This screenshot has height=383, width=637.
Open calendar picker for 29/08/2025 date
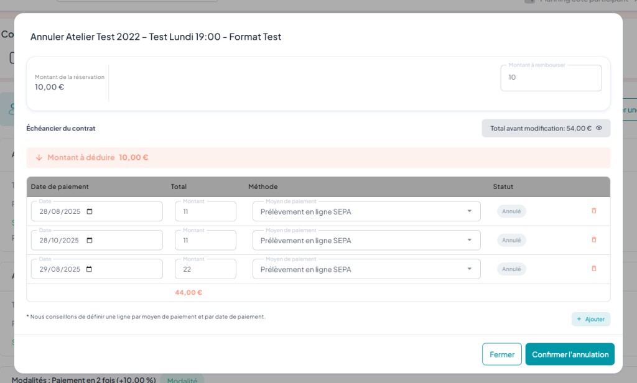(x=90, y=269)
